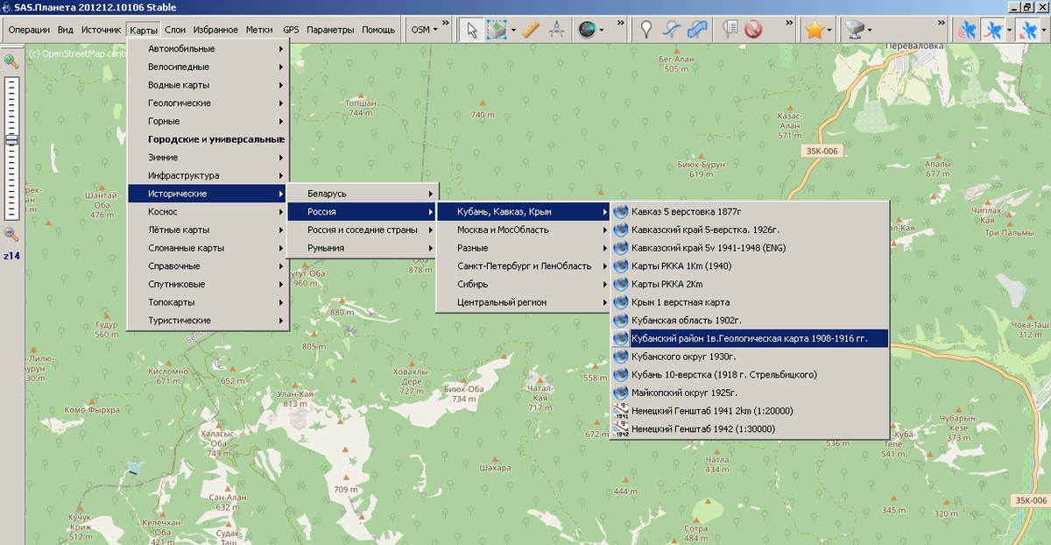
Task: Click the yellow star favorites icon
Action: click(815, 30)
